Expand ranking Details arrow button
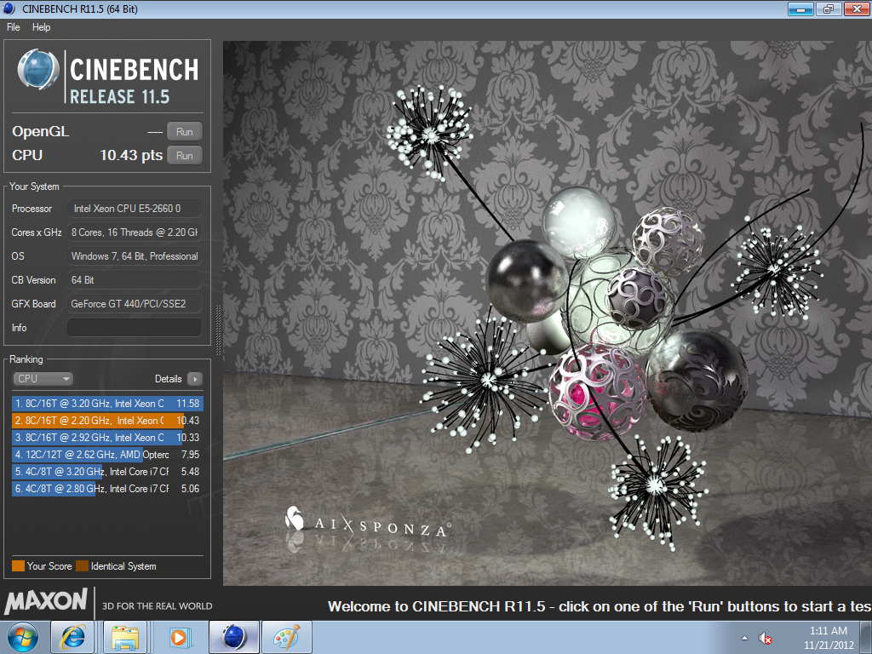This screenshot has width=872, height=654. pos(195,379)
